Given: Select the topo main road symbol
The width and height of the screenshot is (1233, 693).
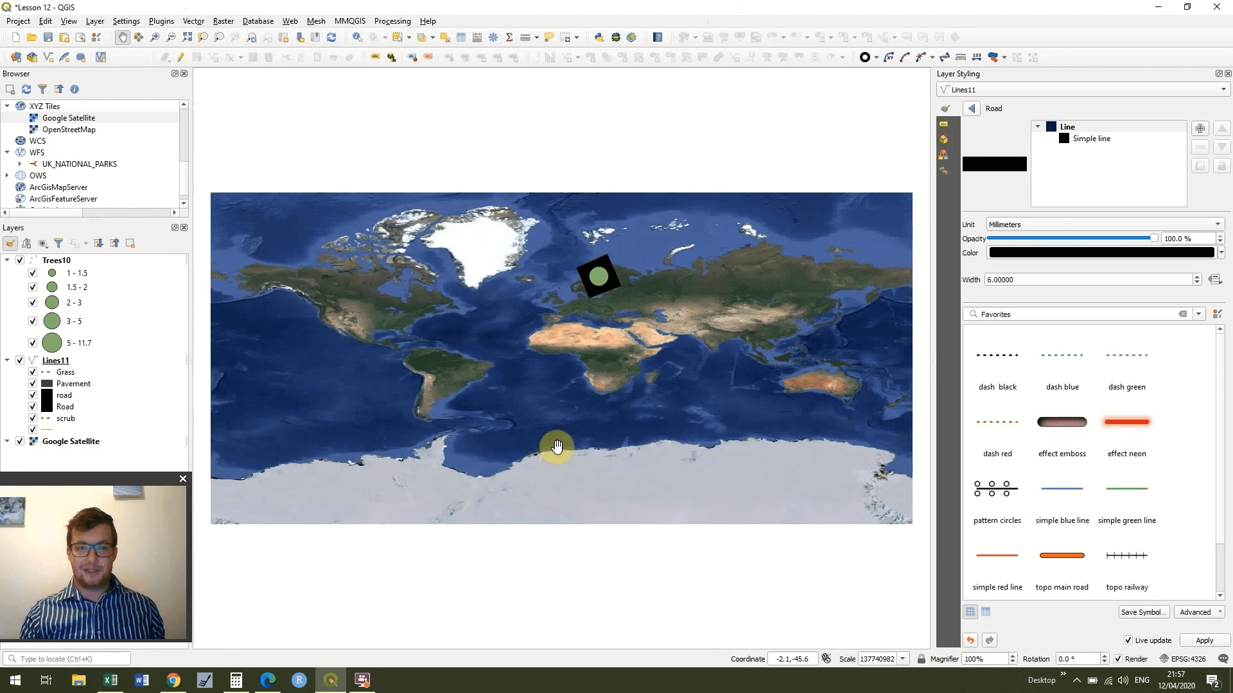Looking at the screenshot, I should [x=1062, y=556].
